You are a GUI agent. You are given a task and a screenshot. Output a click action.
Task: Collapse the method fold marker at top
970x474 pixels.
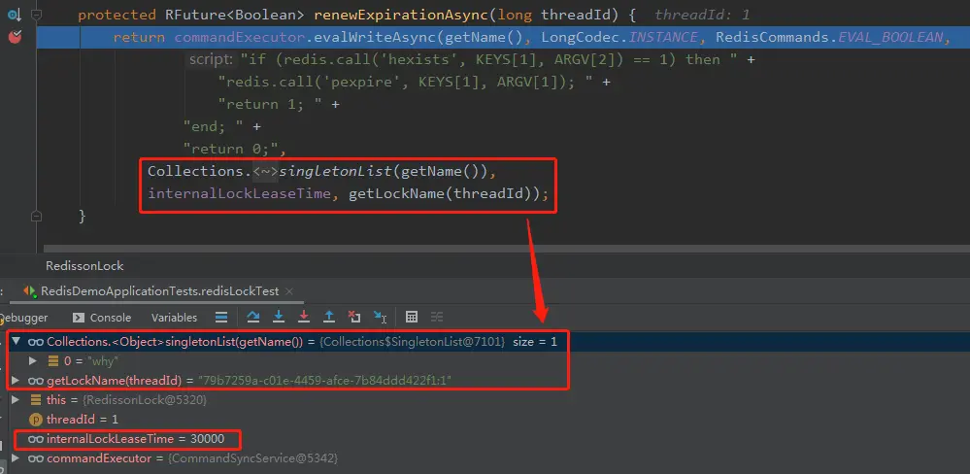[x=37, y=15]
